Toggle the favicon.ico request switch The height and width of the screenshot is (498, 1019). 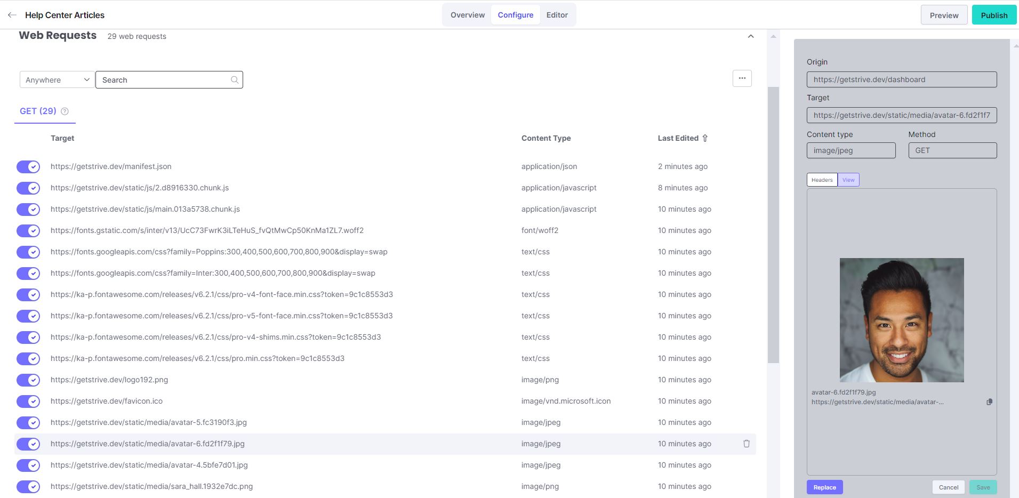[x=28, y=401]
